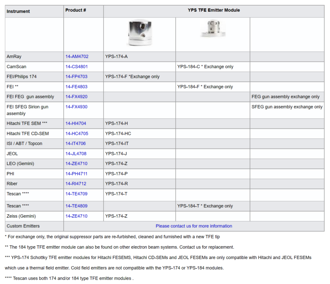Click 14-ZE4710 in the LEO (Gemini) row
Viewport: 330px width, 284px height.
[x=76, y=164]
